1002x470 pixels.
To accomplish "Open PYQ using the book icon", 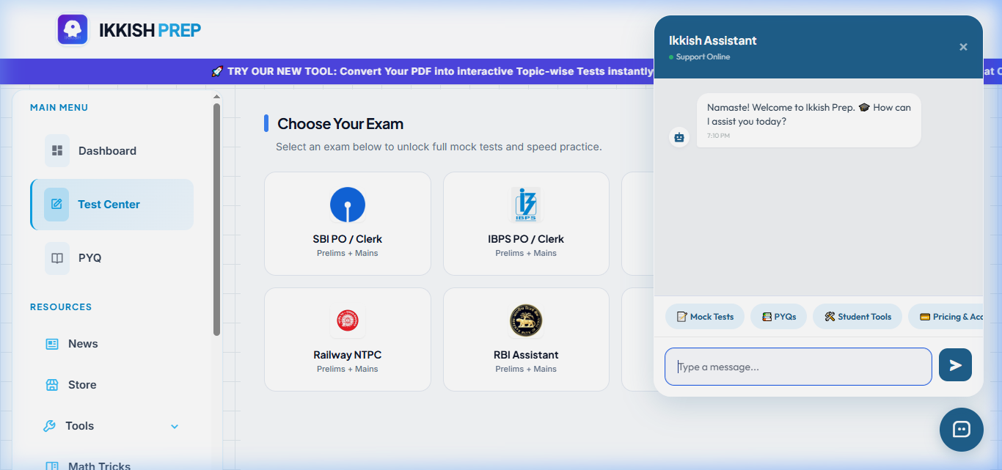I will point(57,258).
